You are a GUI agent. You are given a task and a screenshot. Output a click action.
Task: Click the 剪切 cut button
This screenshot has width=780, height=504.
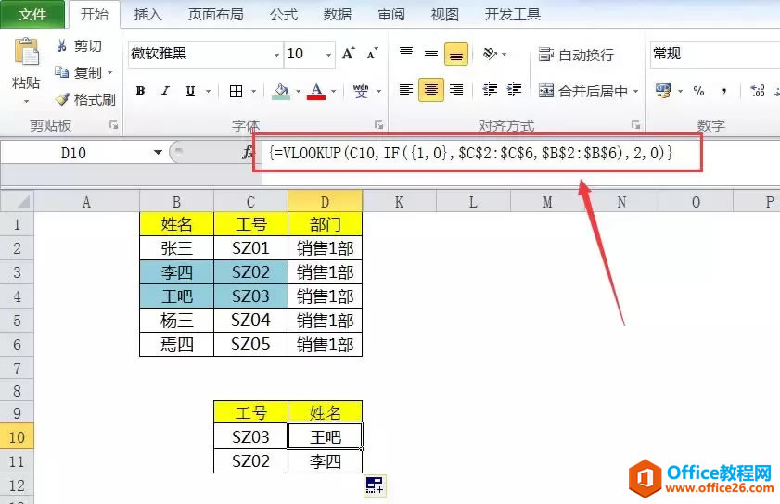coord(79,46)
